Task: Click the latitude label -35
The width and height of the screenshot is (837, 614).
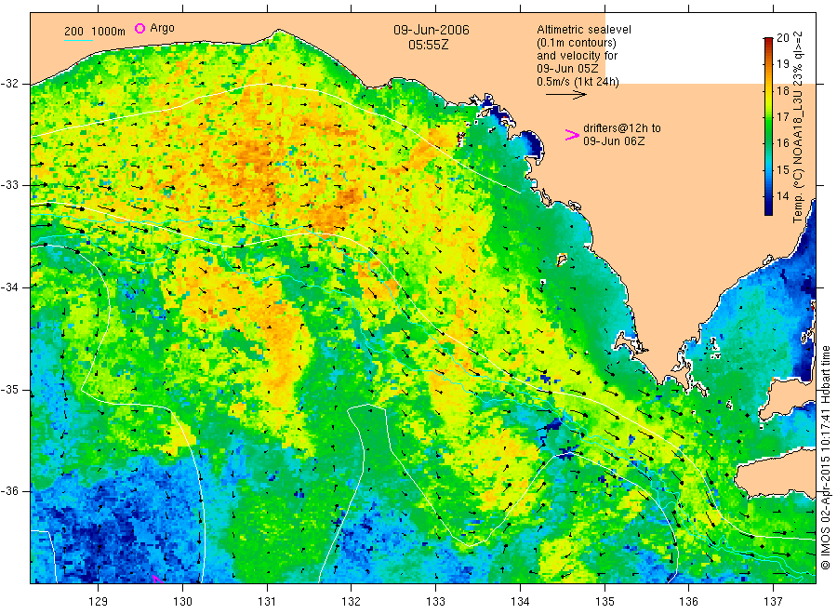Action: tap(9, 389)
